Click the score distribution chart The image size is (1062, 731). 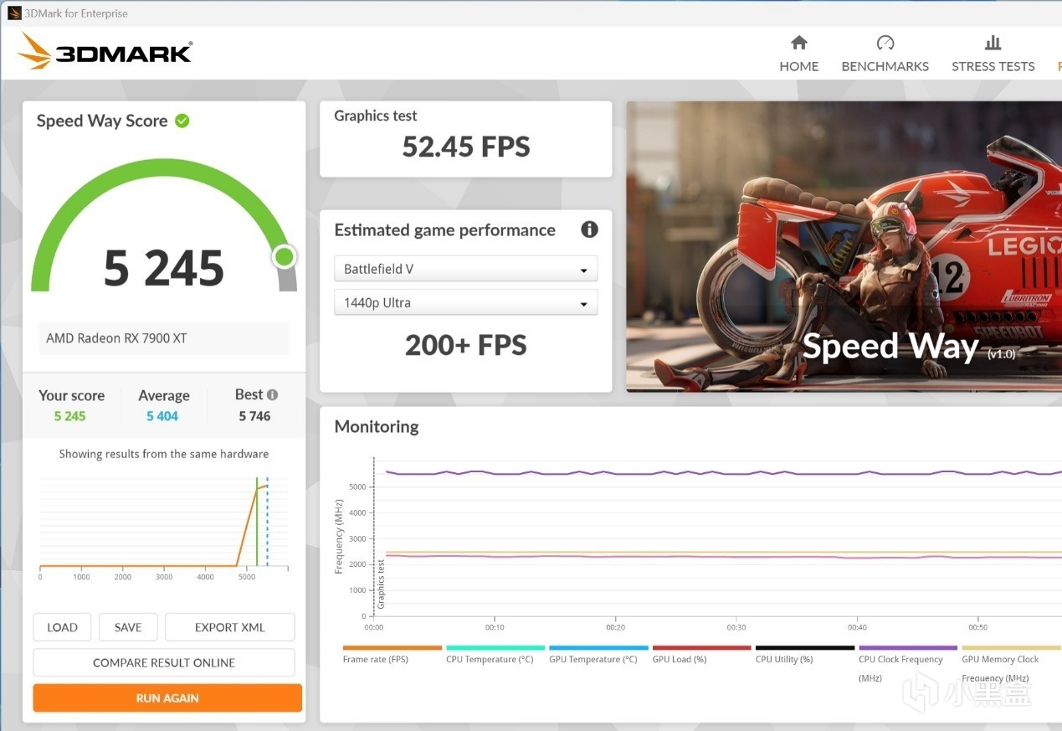pyautogui.click(x=164, y=528)
